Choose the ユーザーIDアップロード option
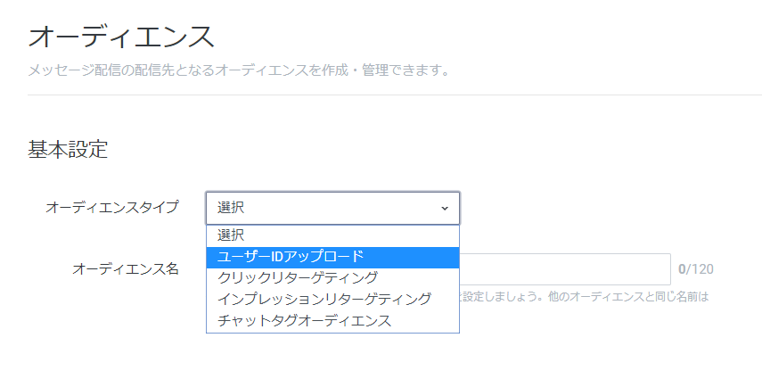Viewport: 762px width, 379px height. point(333,258)
